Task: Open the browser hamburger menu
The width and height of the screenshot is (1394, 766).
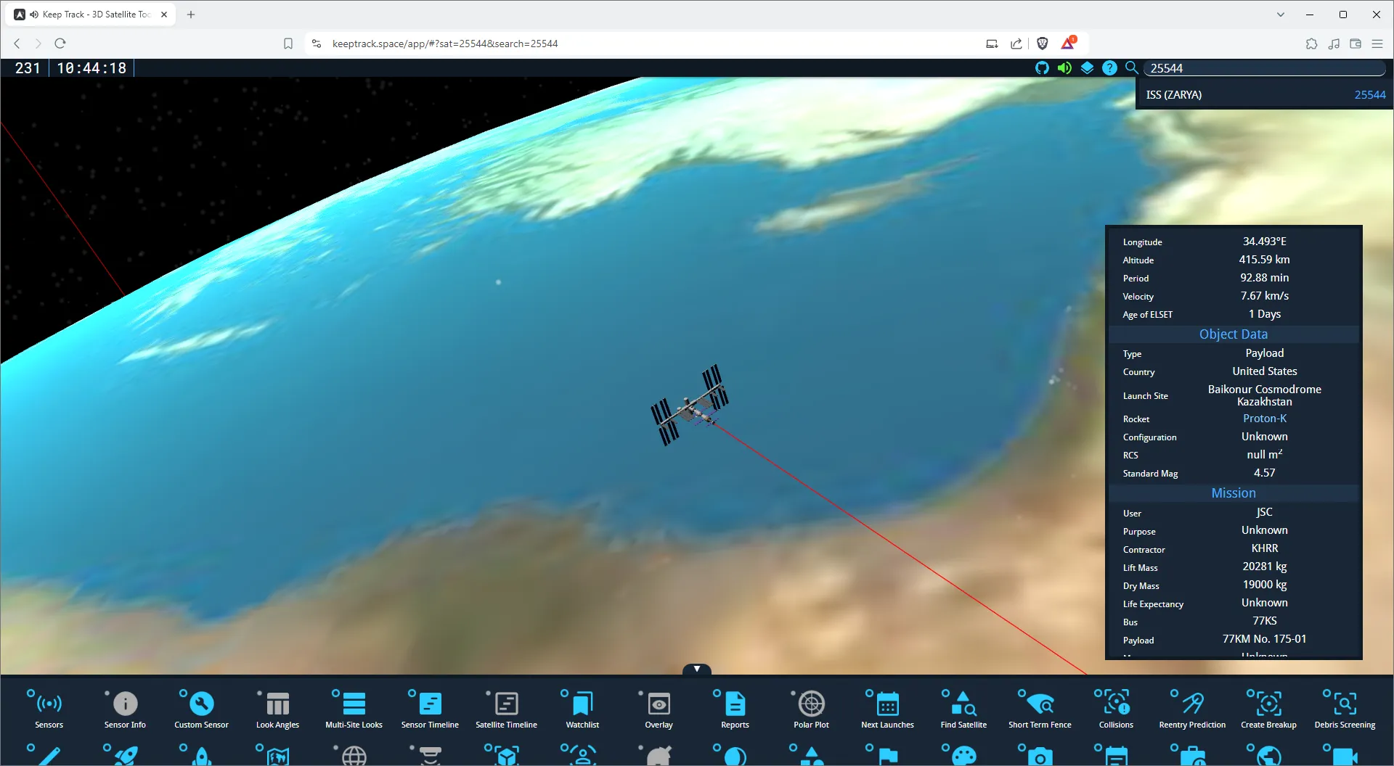Action: (x=1377, y=44)
